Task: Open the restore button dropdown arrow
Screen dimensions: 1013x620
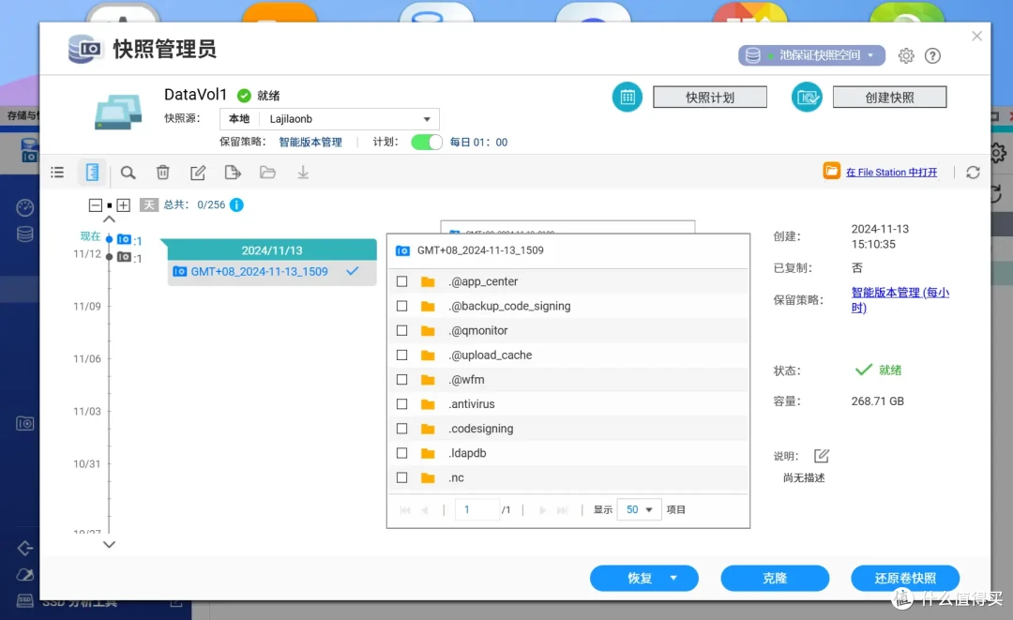Action: pos(673,578)
